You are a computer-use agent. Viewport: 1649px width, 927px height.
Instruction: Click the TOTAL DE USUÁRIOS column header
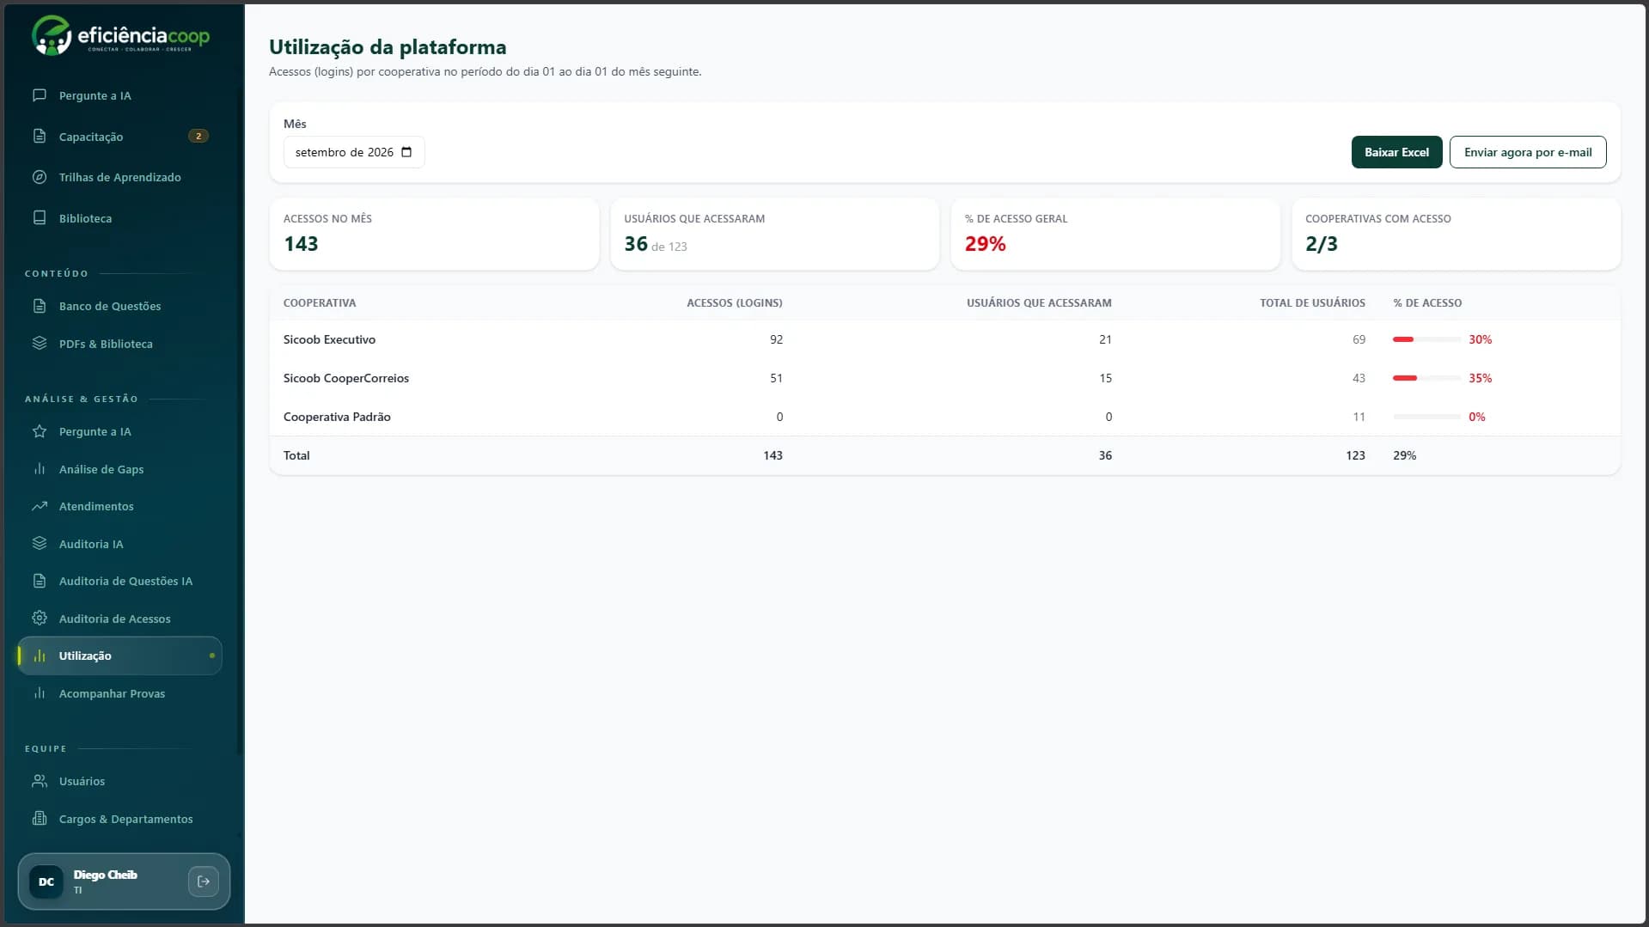pyautogui.click(x=1312, y=302)
